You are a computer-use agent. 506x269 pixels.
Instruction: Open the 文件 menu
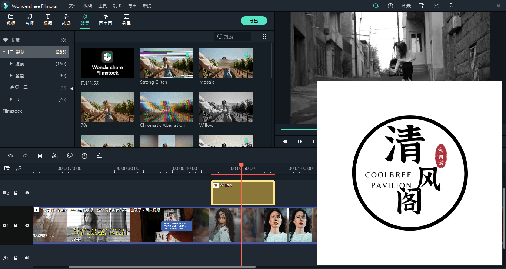coord(73,6)
